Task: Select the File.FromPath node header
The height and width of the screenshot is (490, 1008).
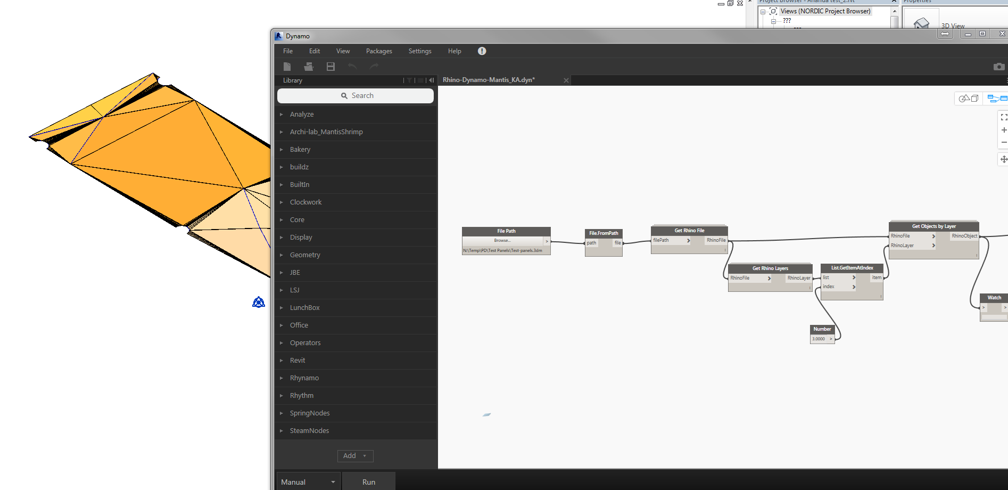Action: pyautogui.click(x=604, y=233)
